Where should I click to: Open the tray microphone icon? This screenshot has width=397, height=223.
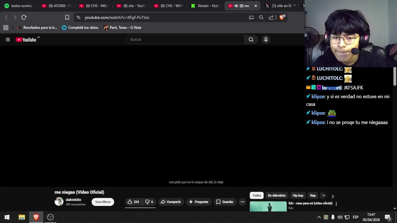click(333, 217)
